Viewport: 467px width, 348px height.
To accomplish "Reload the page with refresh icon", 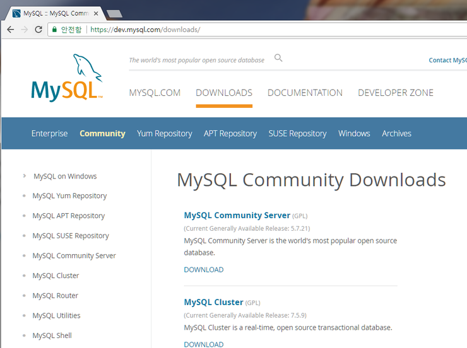I will (38, 30).
